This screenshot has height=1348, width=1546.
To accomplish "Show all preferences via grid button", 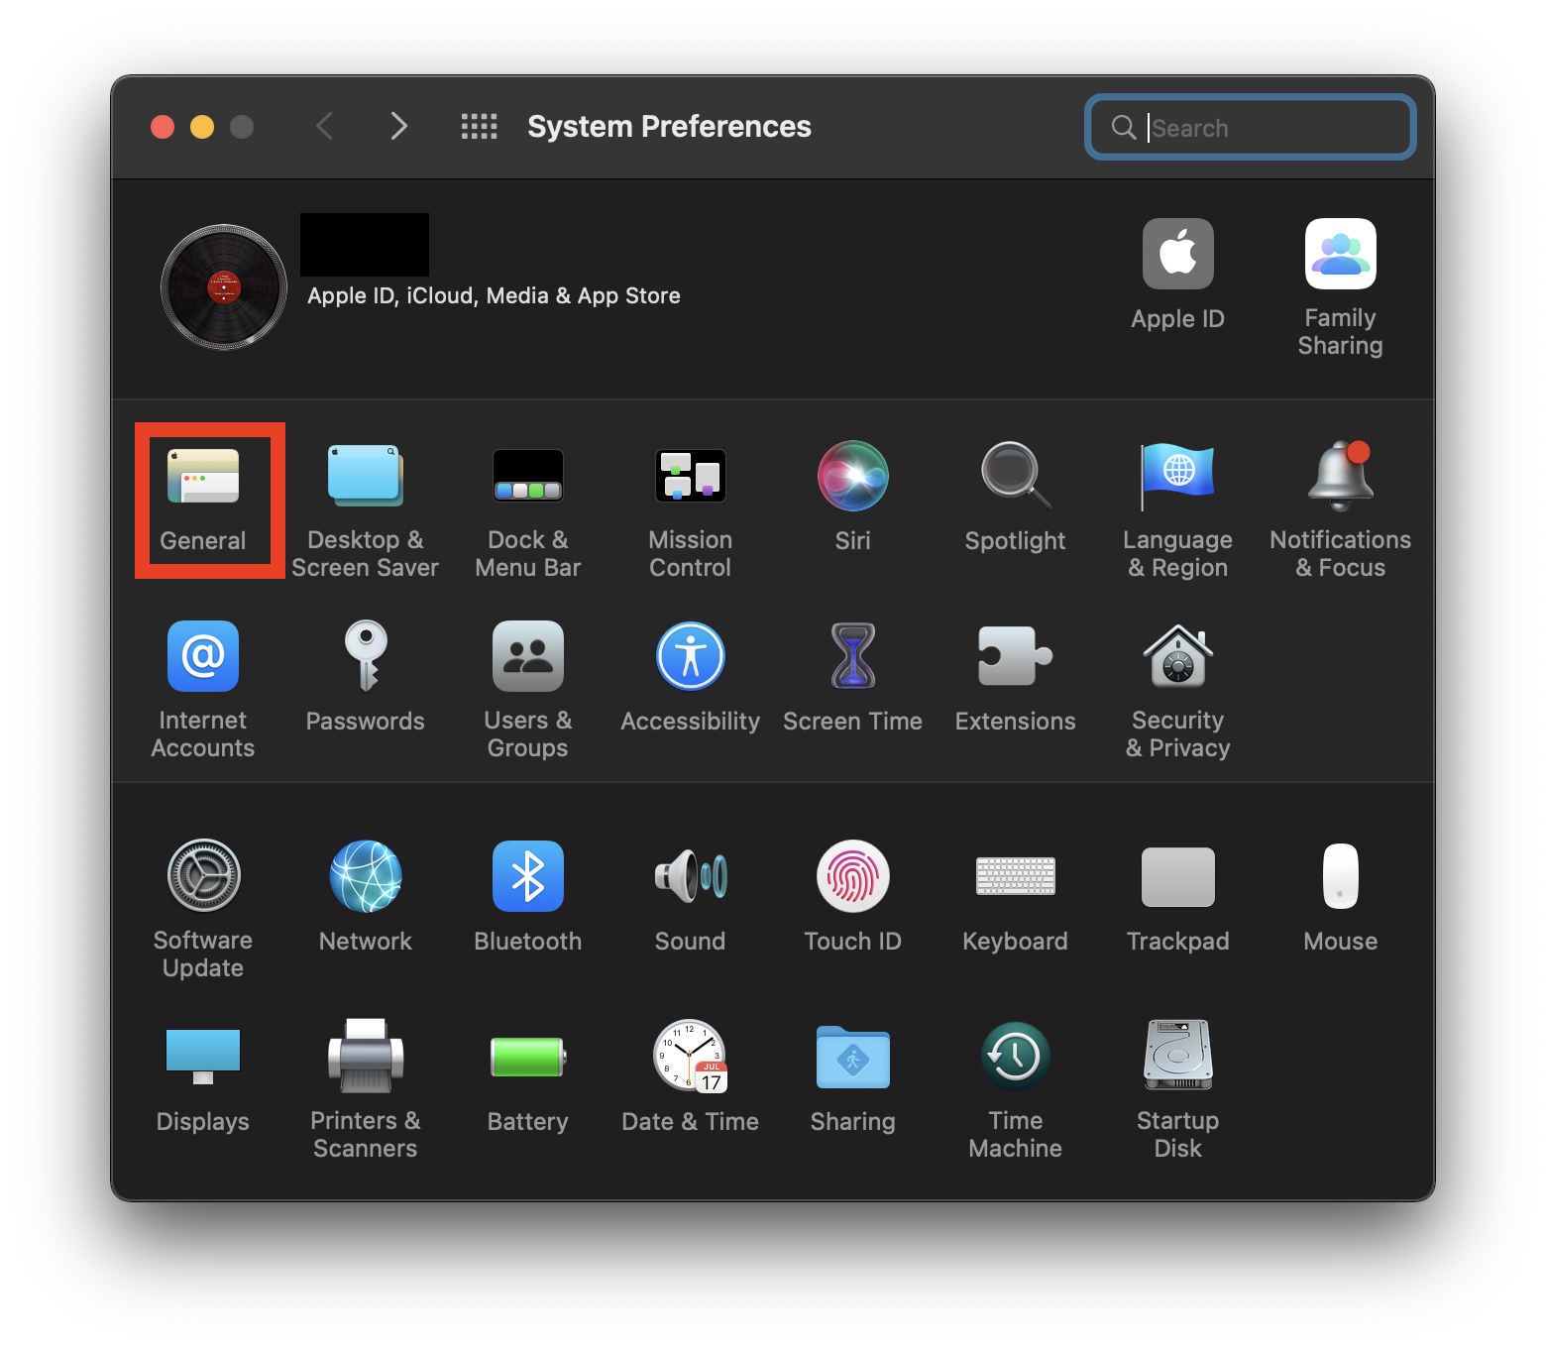I will [x=480, y=126].
